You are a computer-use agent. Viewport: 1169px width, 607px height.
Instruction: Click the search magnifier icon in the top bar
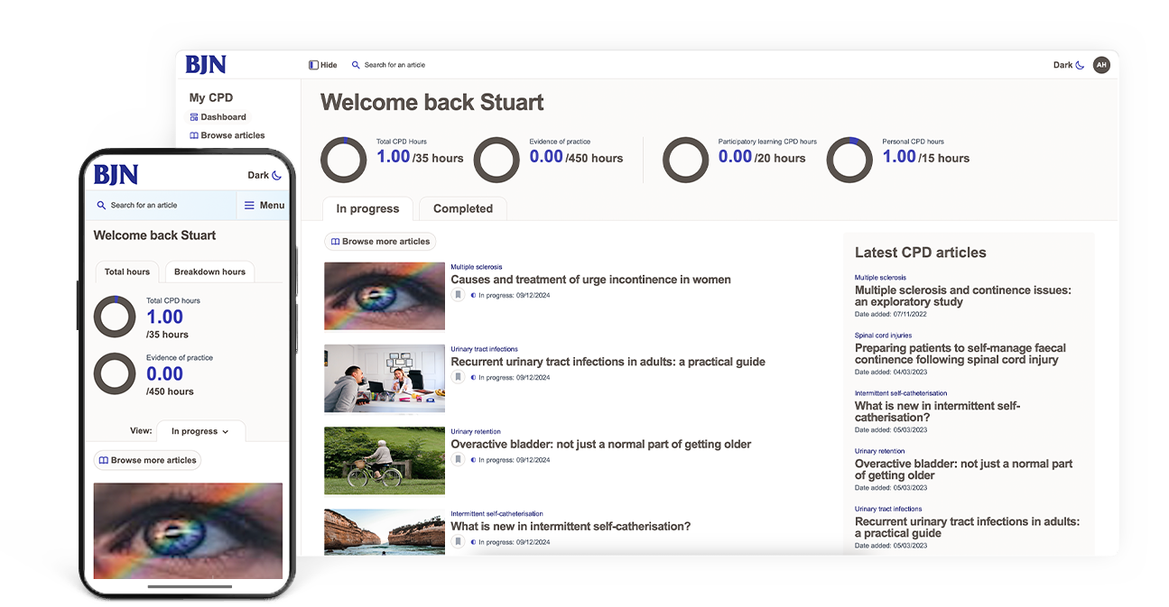point(354,65)
